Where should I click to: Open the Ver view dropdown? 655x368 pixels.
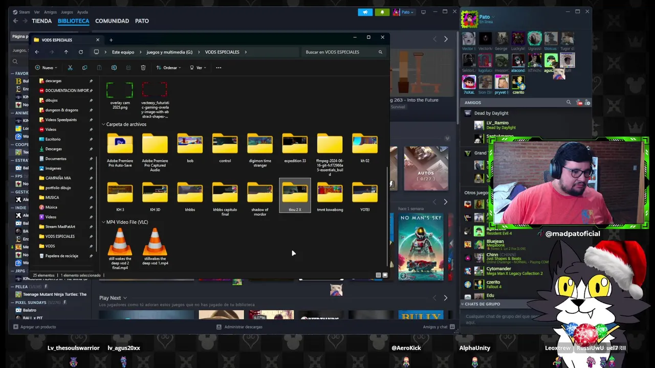click(x=198, y=67)
